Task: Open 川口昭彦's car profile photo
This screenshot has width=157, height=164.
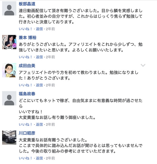Action: (x=10, y=138)
